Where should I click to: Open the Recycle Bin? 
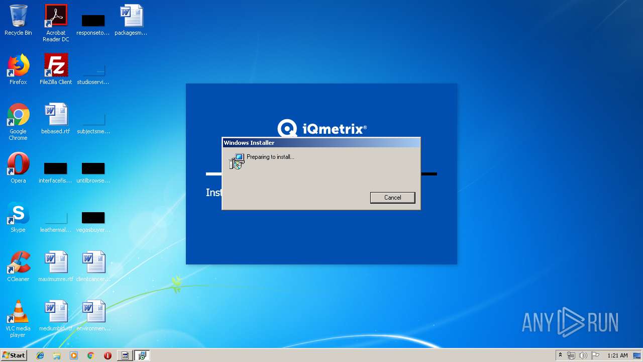pyautogui.click(x=18, y=20)
